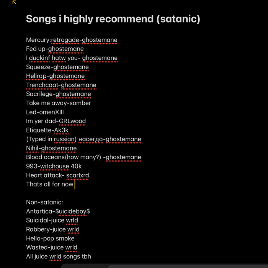This screenshot has height=268, width=268.
Task: Place cursor on 'Mercury:retrogade-ghostemane' line
Action: coord(72,40)
